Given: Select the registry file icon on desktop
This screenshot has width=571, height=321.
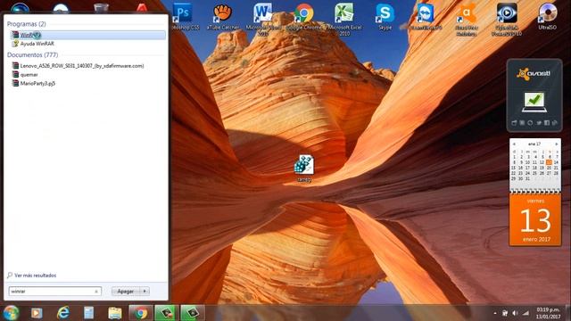Looking at the screenshot, I should click(304, 168).
